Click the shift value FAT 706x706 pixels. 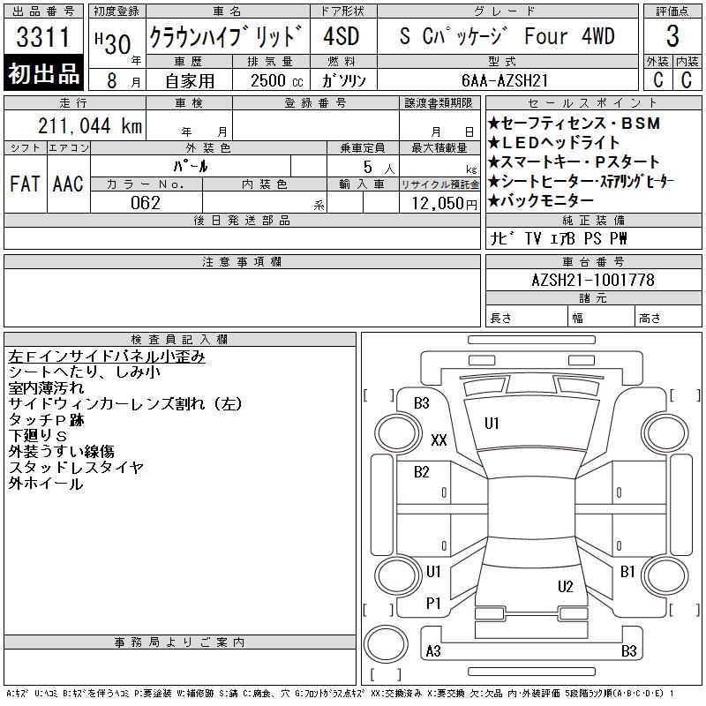click(x=26, y=184)
